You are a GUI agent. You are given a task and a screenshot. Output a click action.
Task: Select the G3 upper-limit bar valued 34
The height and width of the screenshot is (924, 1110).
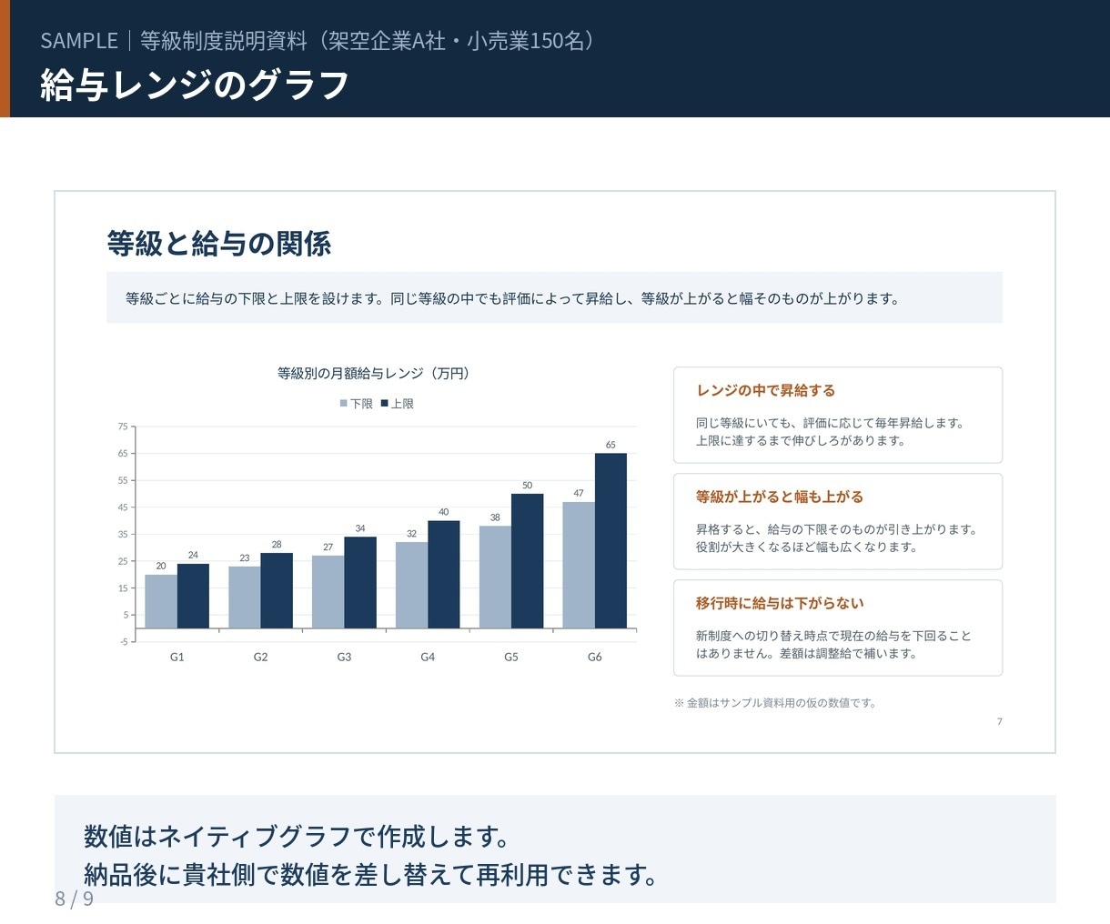[x=360, y=582]
